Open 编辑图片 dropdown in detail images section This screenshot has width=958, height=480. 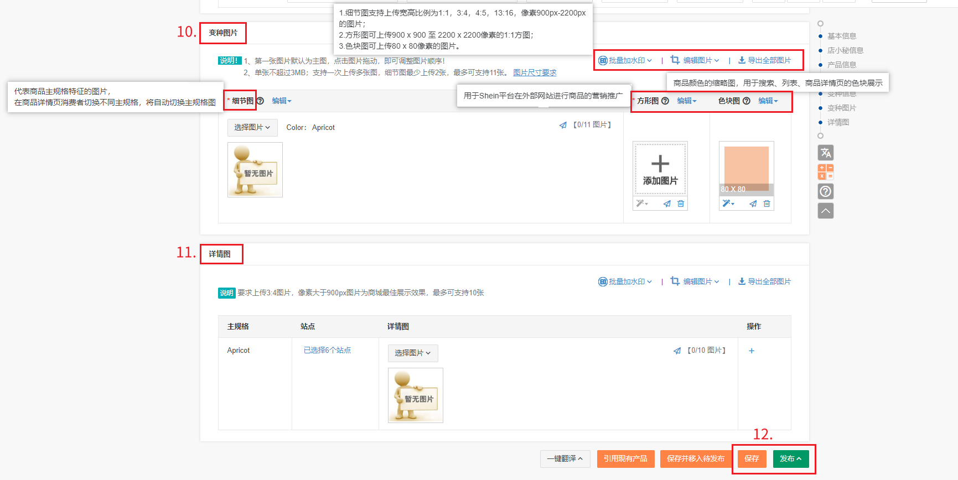[x=695, y=281]
